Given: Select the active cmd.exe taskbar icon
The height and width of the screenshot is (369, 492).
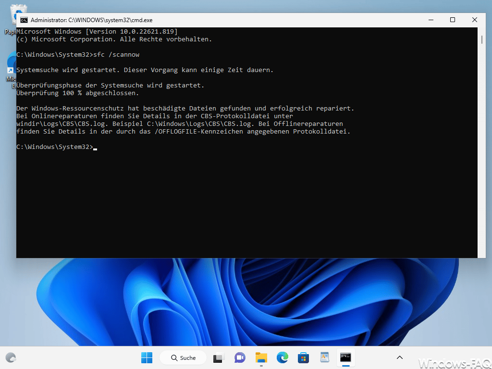Looking at the screenshot, I should (x=345, y=357).
